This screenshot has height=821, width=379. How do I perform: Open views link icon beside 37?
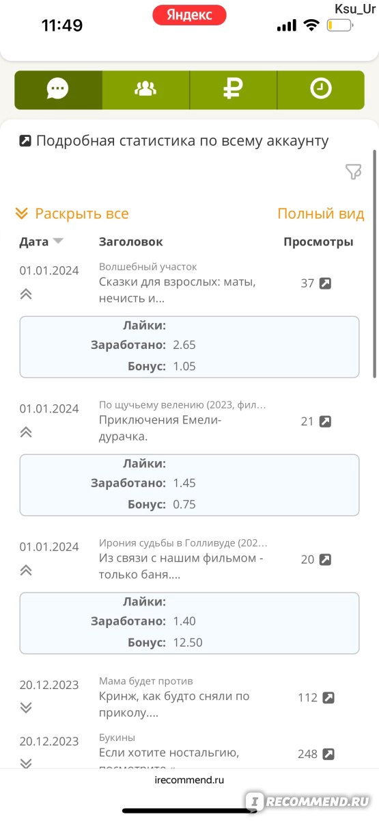pyautogui.click(x=326, y=283)
